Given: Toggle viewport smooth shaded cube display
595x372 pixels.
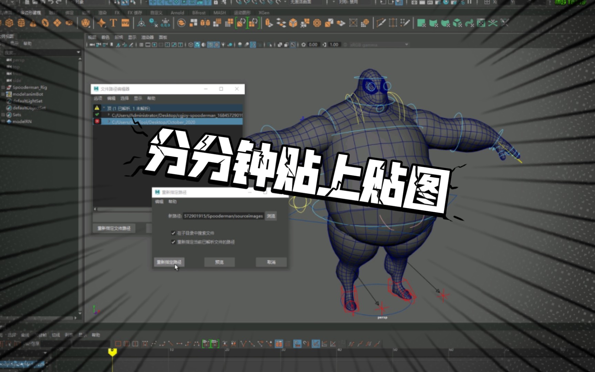Looking at the screenshot, I should [197, 45].
